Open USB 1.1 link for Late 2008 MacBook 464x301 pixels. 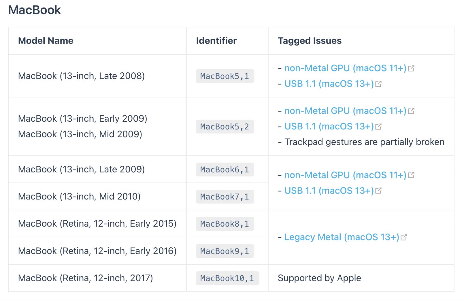329,84
